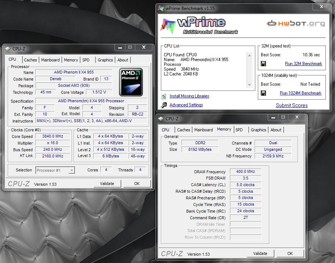Minimize the left CPU-Z window
335x263 pixels.
tap(120, 47)
